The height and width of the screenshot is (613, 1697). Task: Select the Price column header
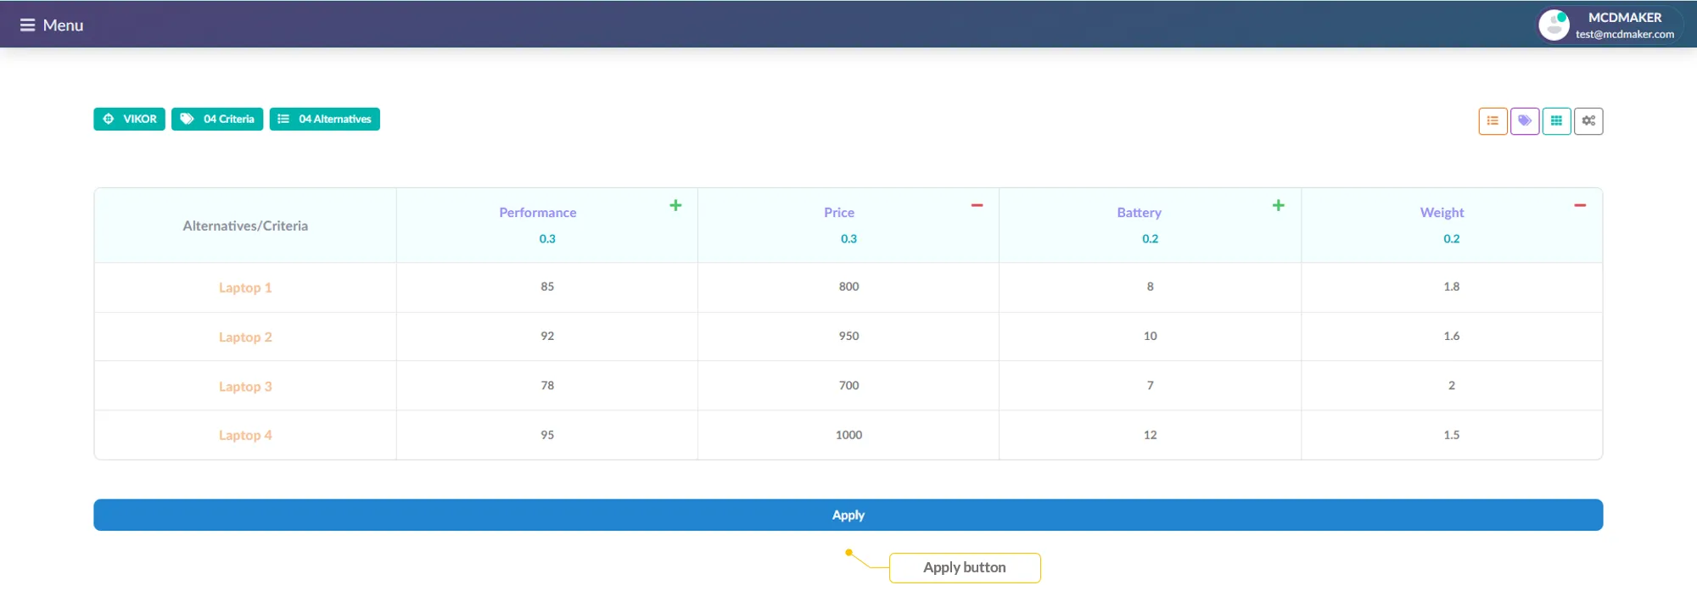(839, 213)
